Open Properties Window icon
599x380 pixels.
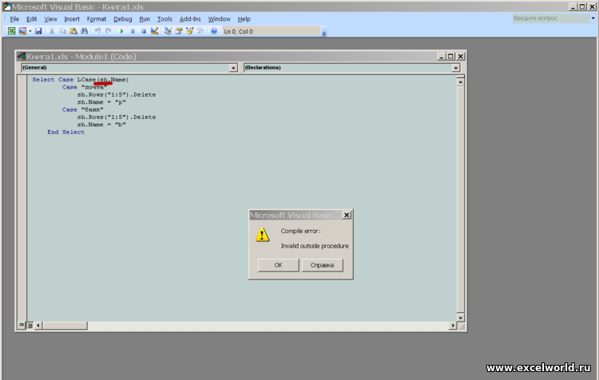pyautogui.click(x=178, y=31)
